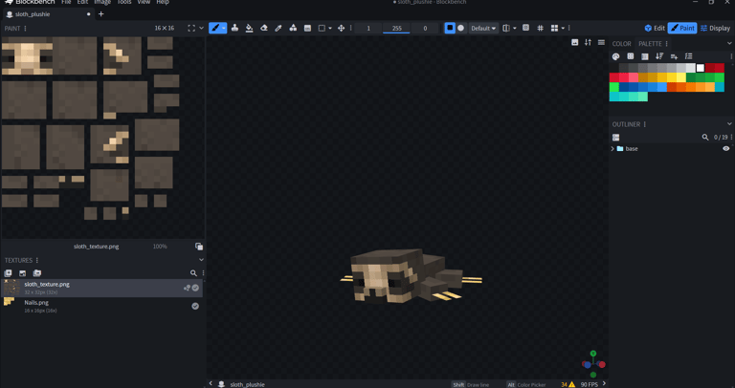
Task: Click the palette grid generate icon
Action: click(631, 56)
